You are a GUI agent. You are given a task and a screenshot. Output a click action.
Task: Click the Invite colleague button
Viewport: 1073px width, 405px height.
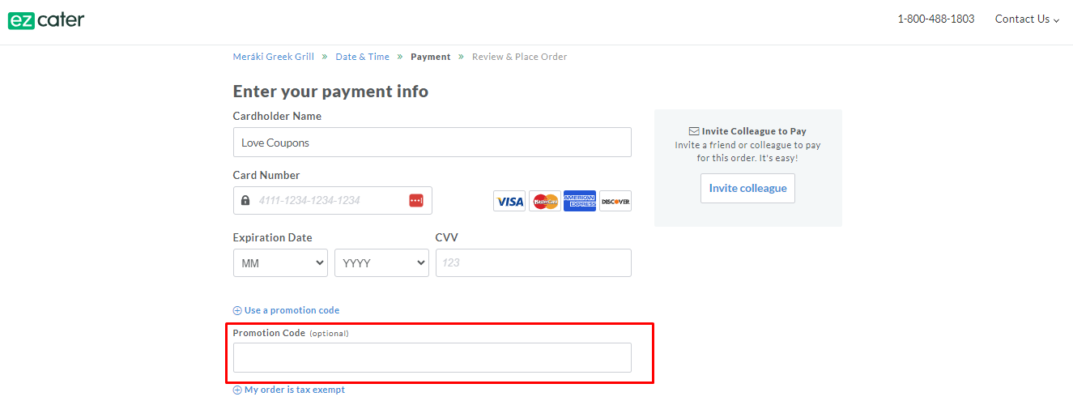click(748, 188)
